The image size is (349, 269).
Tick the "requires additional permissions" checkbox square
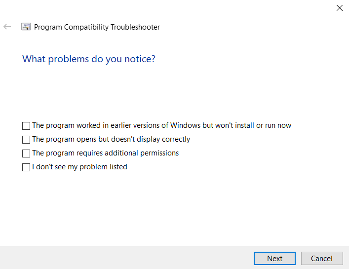point(26,154)
